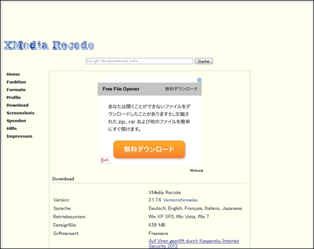Click the Free File Opener ad title
This screenshot has width=314, height=249.
pyautogui.click(x=121, y=89)
